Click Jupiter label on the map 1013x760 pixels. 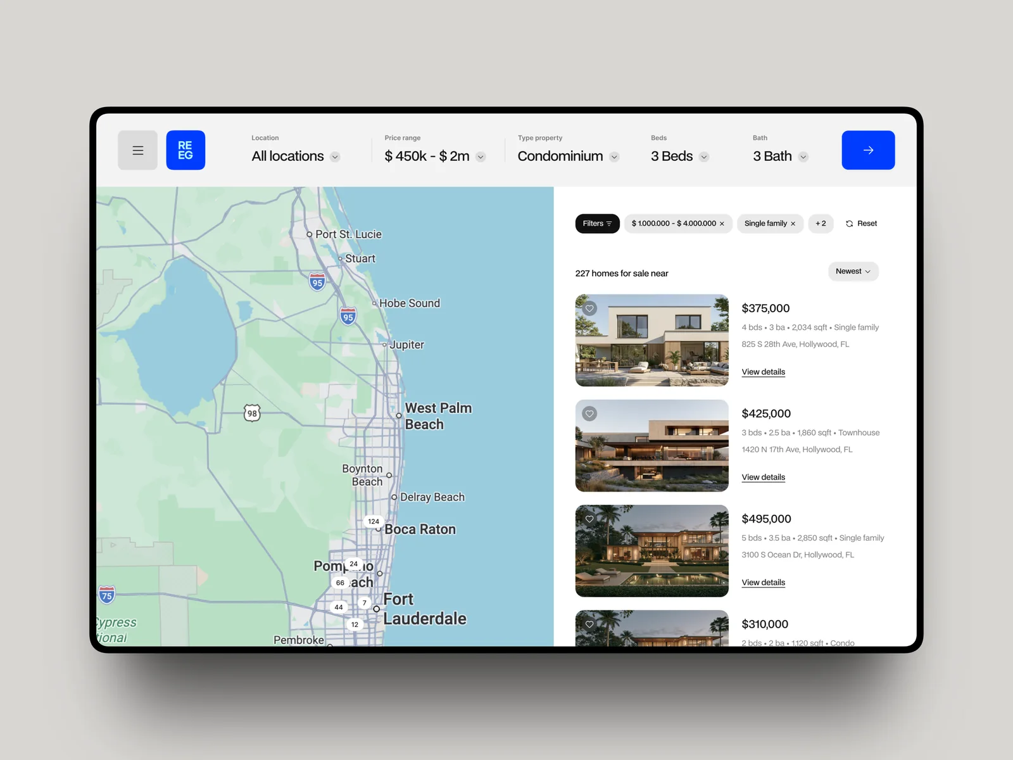point(406,345)
